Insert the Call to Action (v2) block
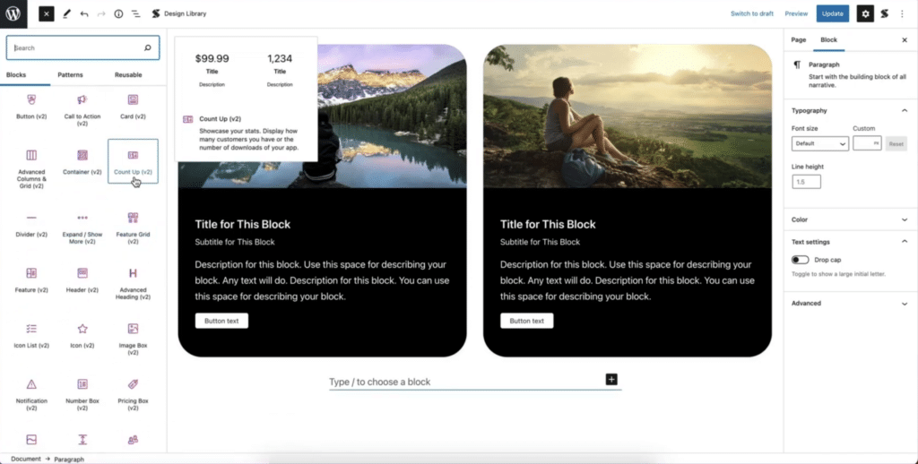 82,109
